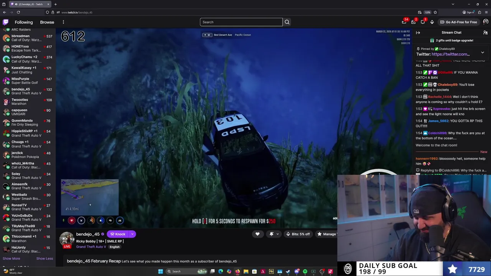This screenshot has width=491, height=276.
Task: Click the picture-in-picture address bar icon
Action: click(420, 12)
